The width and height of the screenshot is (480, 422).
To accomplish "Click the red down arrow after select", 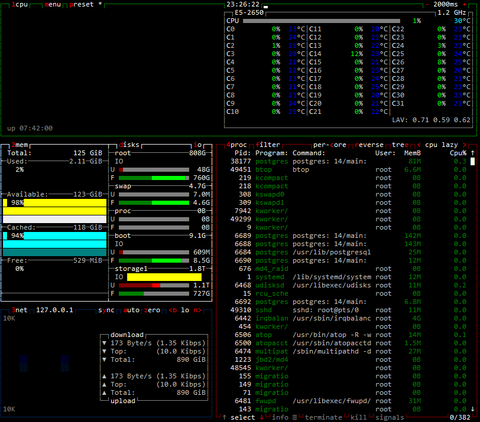I will click(x=262, y=417).
